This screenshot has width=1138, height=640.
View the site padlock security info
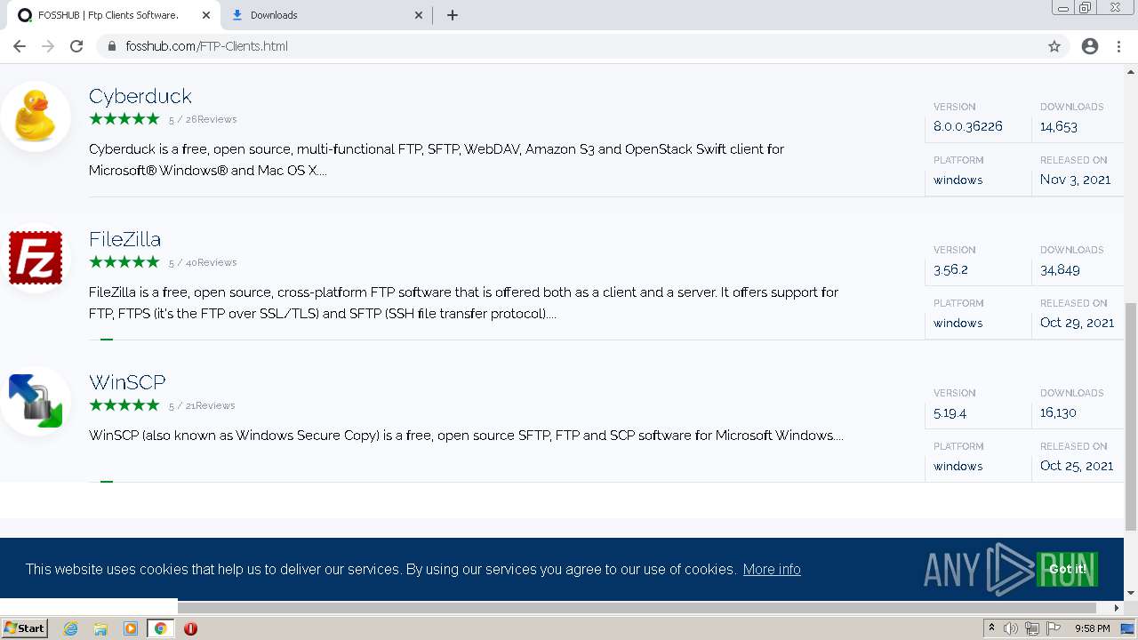pos(112,46)
